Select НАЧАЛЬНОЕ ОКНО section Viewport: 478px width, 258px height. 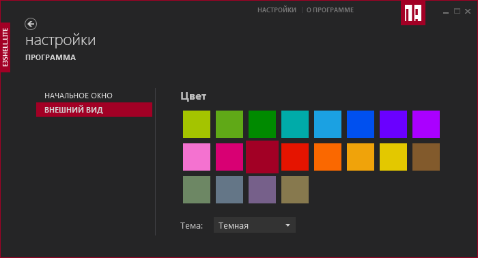pos(79,96)
